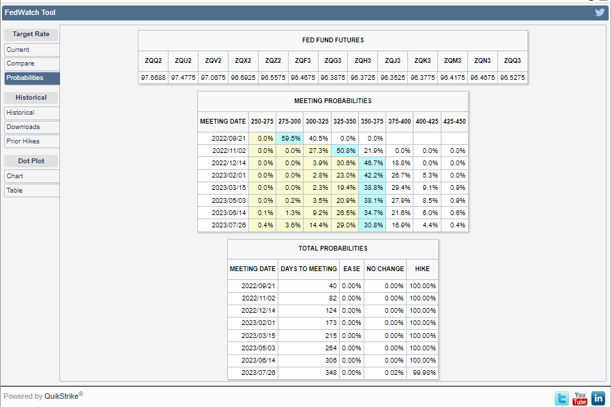Open Historical data view

pos(31,113)
